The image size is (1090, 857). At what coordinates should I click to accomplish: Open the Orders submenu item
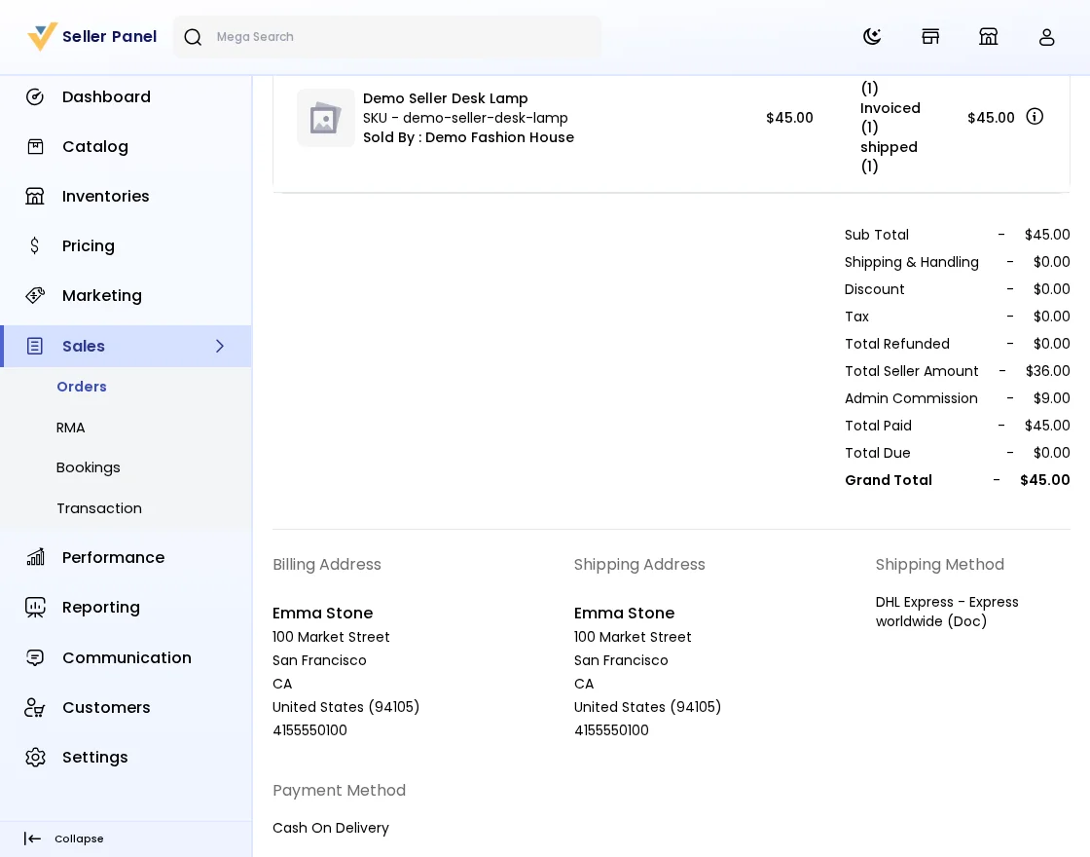coord(82,387)
